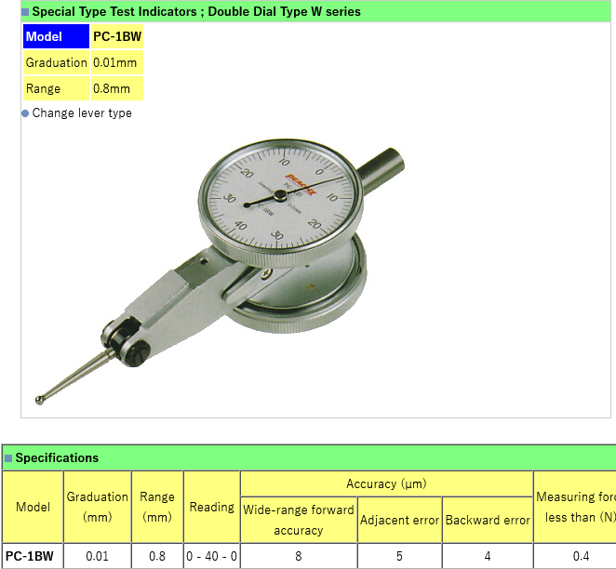Click the Backward error column header
This screenshot has height=569, width=616.
click(x=487, y=520)
